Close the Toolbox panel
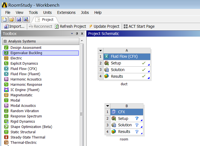 tap(82, 34)
